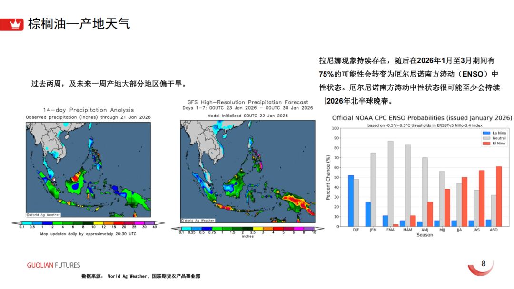
Task: Click the red crown logo icon
Action: click(x=12, y=25)
